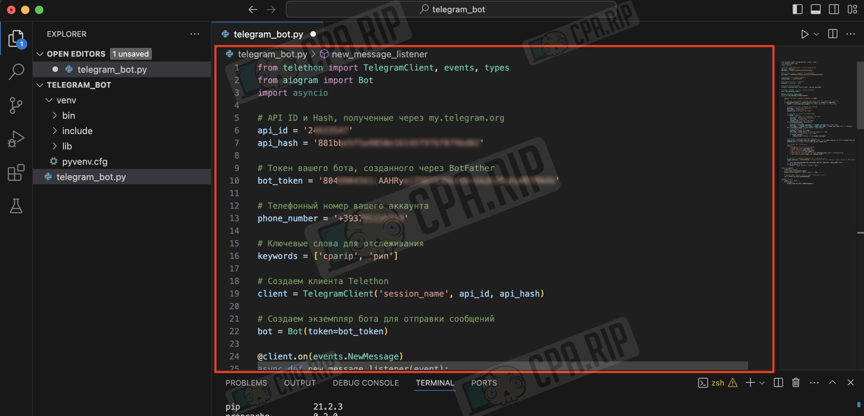Switch to the DEBUG CONSOLE tab
The height and width of the screenshot is (416, 864).
click(366, 383)
